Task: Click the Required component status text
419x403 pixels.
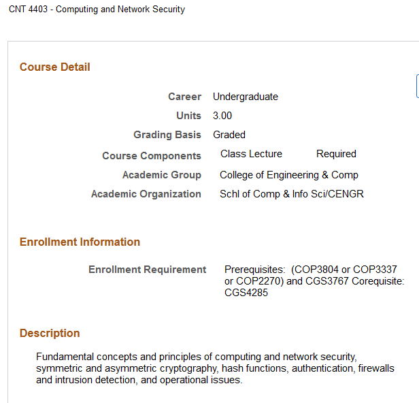Action: pyautogui.click(x=336, y=154)
